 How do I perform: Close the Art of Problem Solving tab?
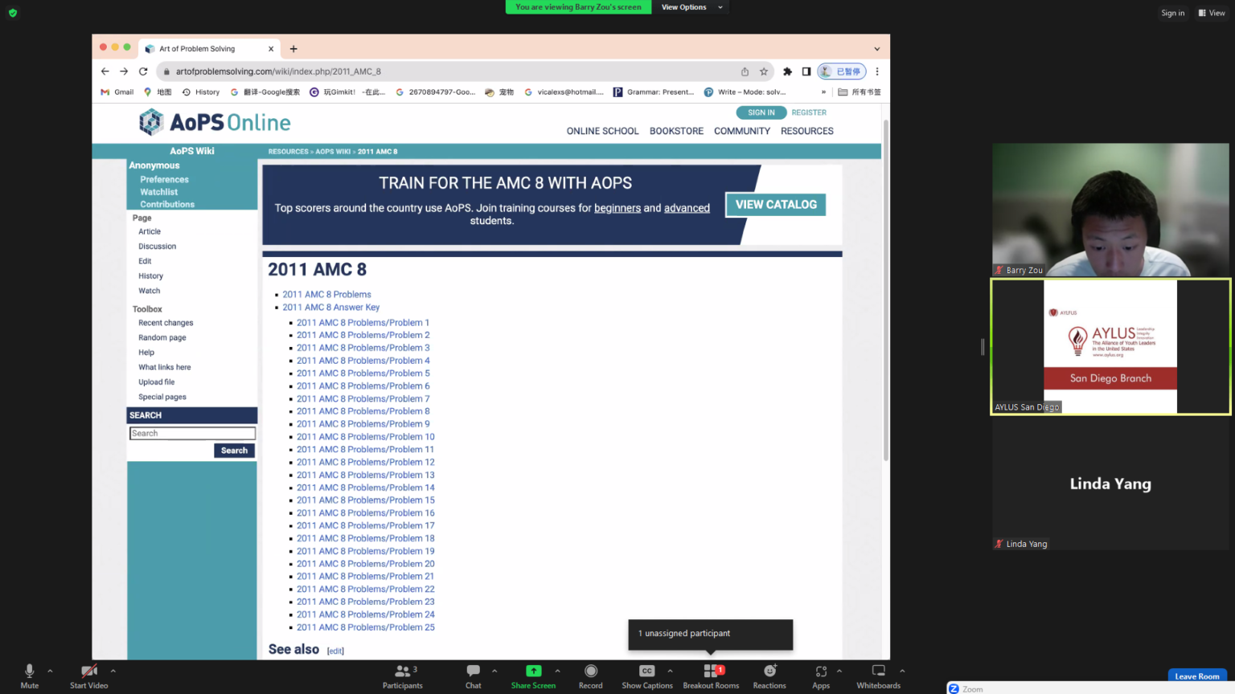(271, 49)
